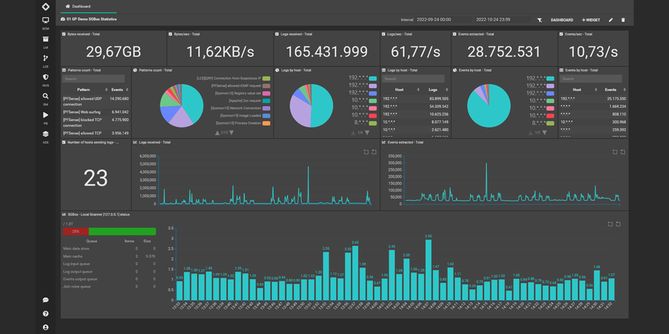Open the LM module from the left sidebar

(x=46, y=37)
